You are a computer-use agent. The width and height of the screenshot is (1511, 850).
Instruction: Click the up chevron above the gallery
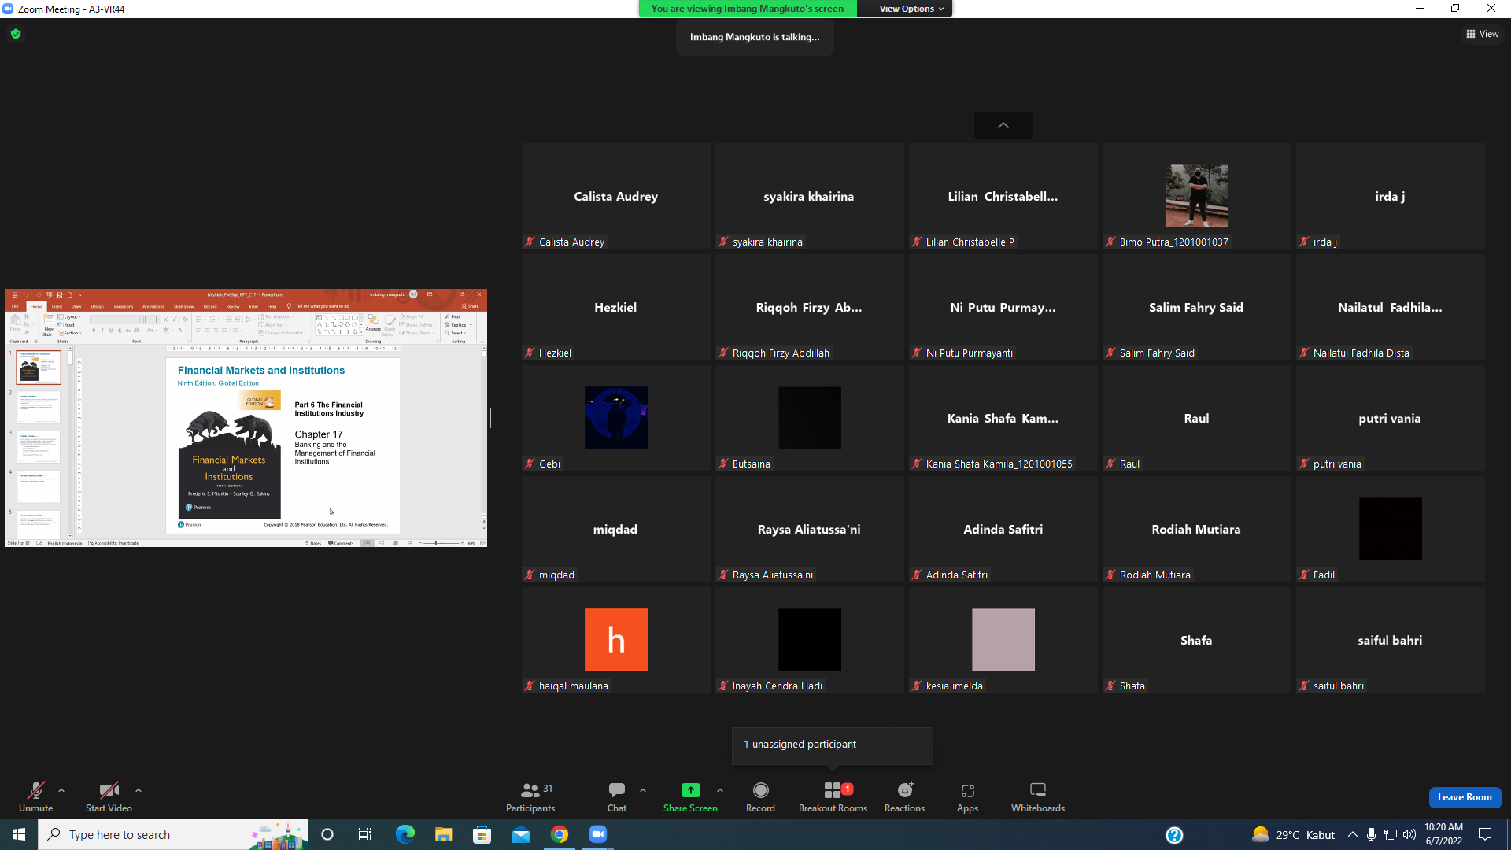(x=1003, y=125)
